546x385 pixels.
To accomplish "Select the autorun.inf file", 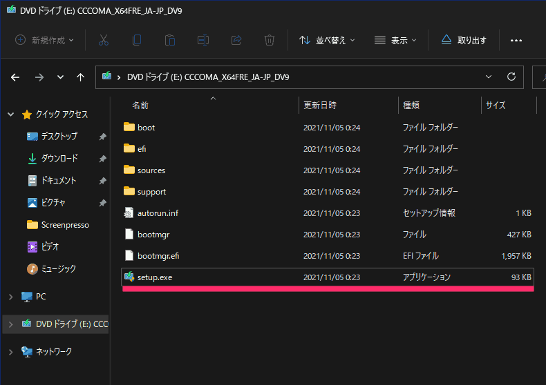I will click(328, 213).
